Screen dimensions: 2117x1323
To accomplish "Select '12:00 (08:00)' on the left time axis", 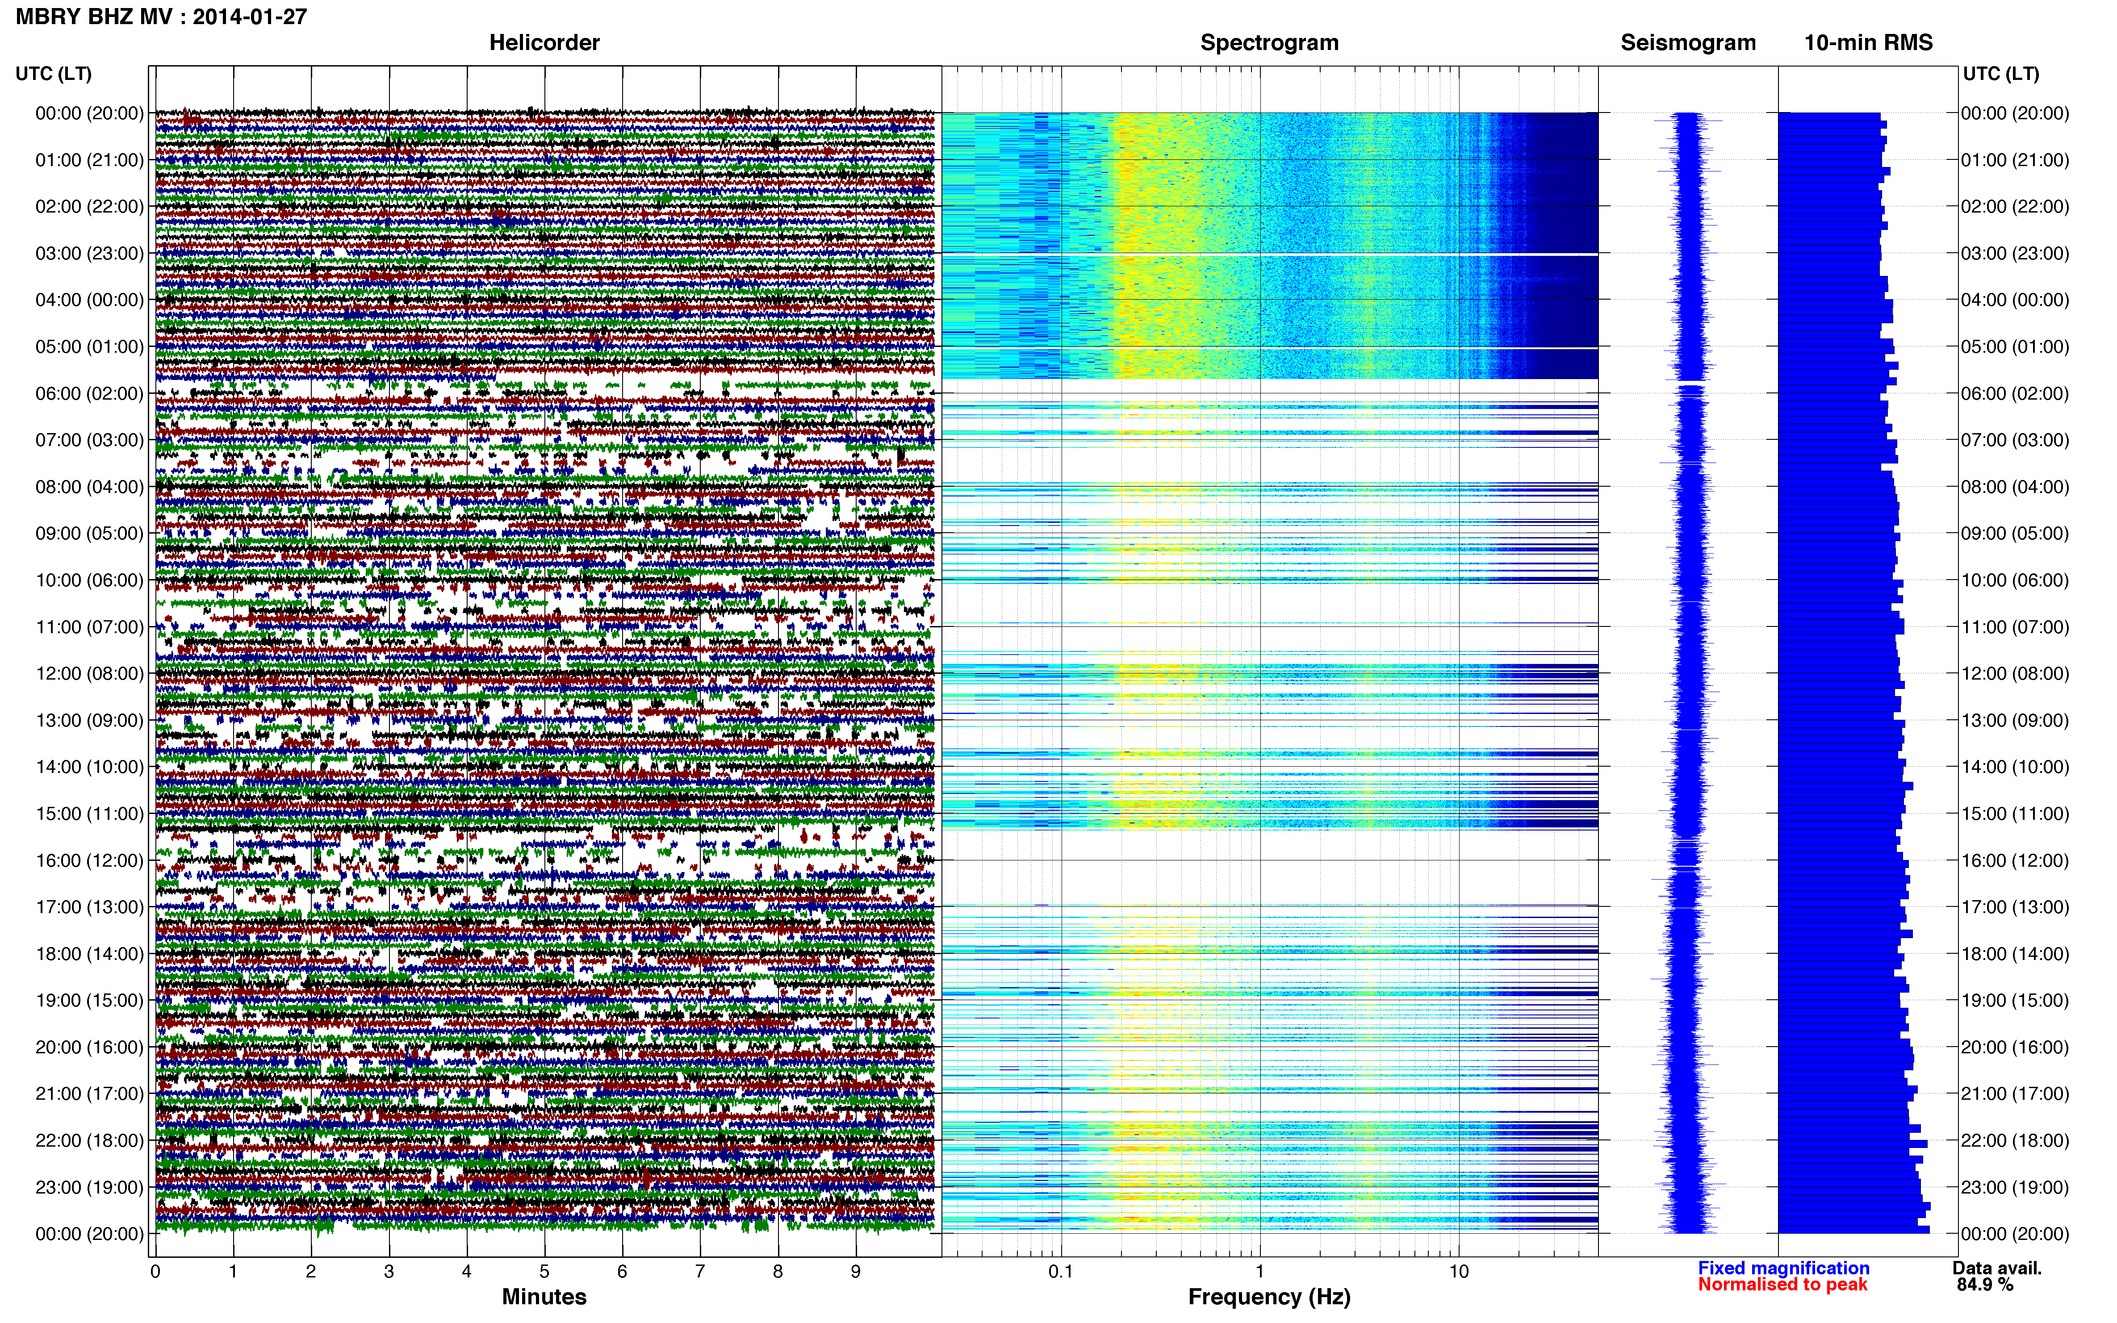I will click(89, 674).
